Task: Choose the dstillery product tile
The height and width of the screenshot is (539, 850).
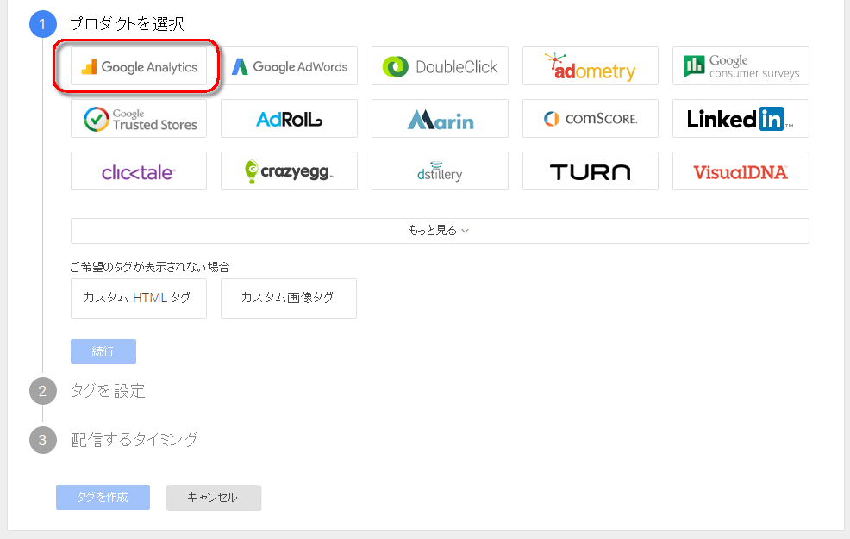Action: (x=440, y=171)
